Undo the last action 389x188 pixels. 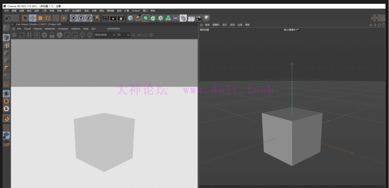(8, 18)
